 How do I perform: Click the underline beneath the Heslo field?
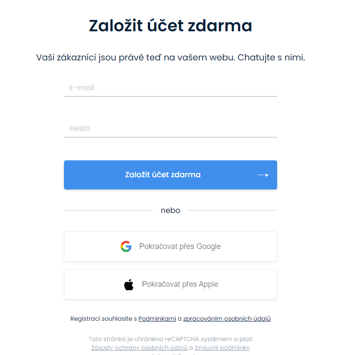pyautogui.click(x=171, y=137)
